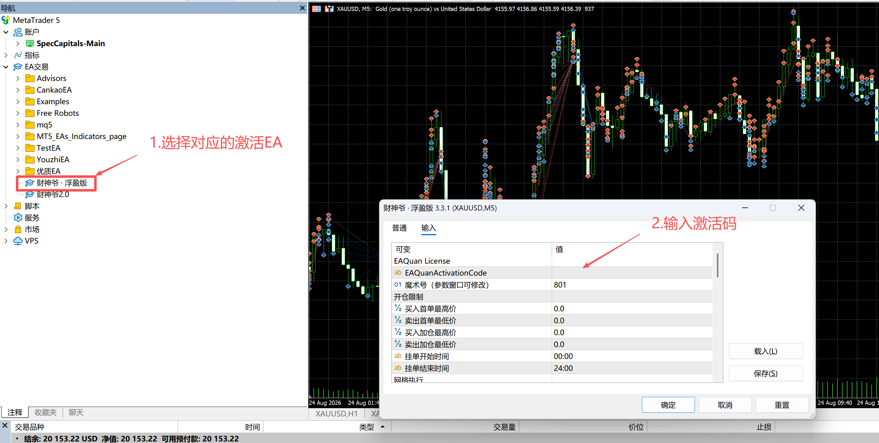Expand the SpecCapitals-Main account node
The height and width of the screenshot is (443, 879).
click(18, 44)
